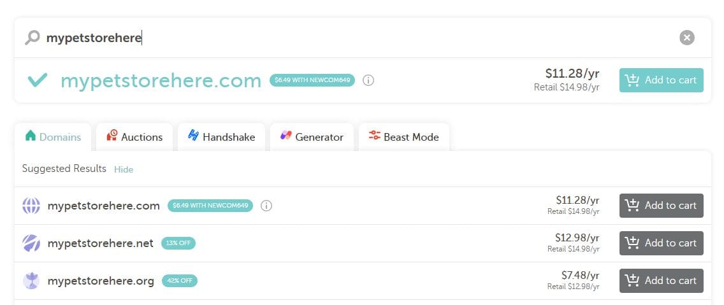Open info icon beside featured .com result
Viewport: 724px width, 305px height.
(368, 80)
